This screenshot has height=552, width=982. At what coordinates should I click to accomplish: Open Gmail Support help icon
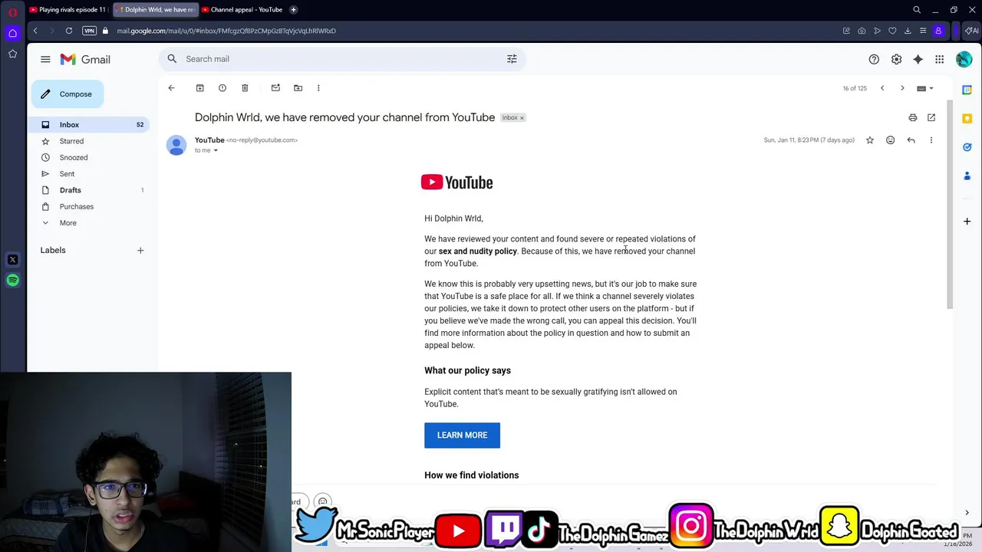874,59
